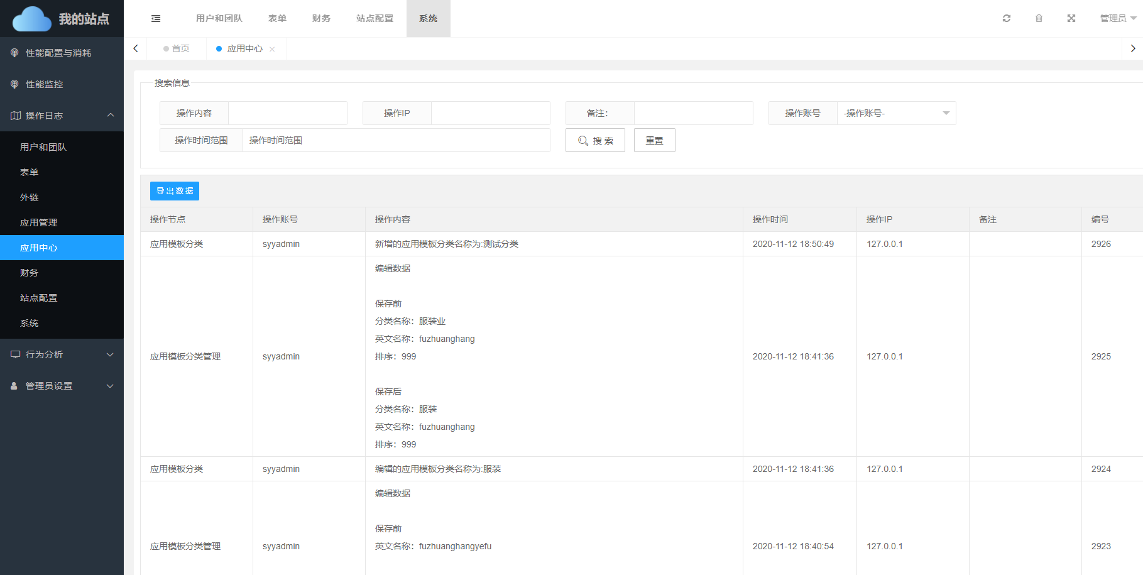
Task: Open the 管理员 user menu
Action: click(x=1117, y=18)
